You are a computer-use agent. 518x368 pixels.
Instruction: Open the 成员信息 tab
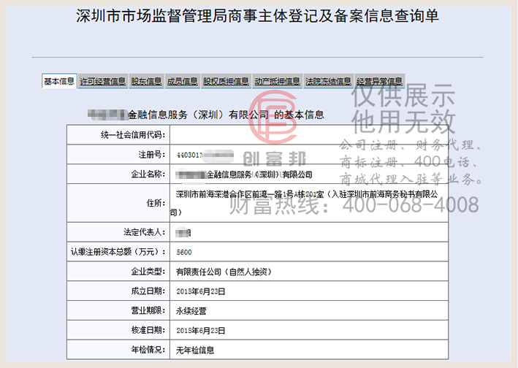(182, 81)
